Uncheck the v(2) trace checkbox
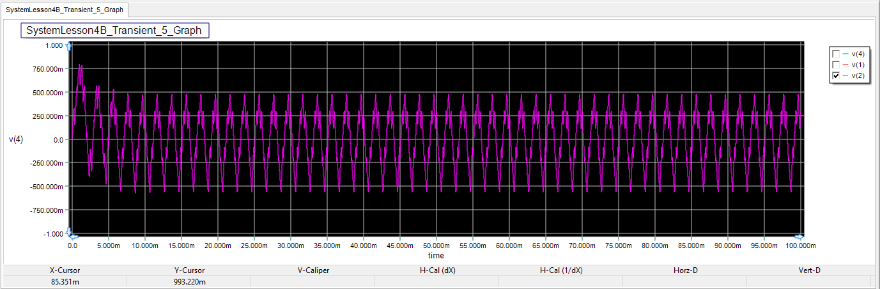880x289 pixels. point(836,76)
